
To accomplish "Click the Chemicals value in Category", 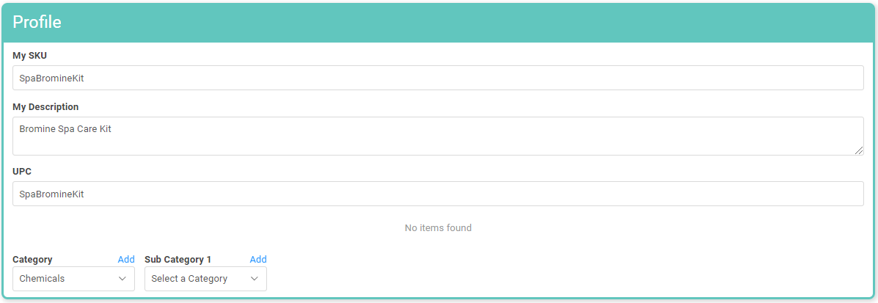I will coord(42,279).
